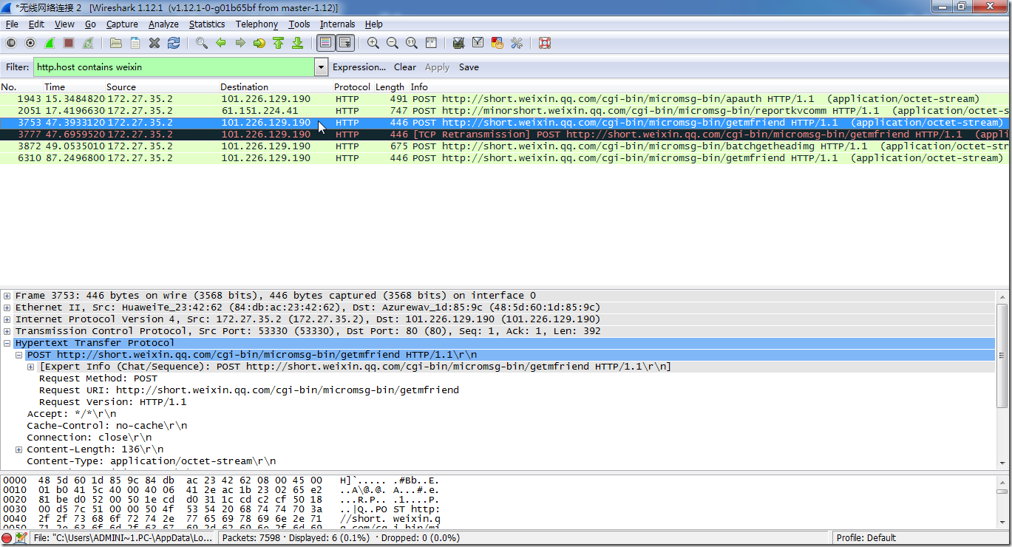Close this capture file
The height and width of the screenshot is (547, 1012).
pyautogui.click(x=154, y=43)
